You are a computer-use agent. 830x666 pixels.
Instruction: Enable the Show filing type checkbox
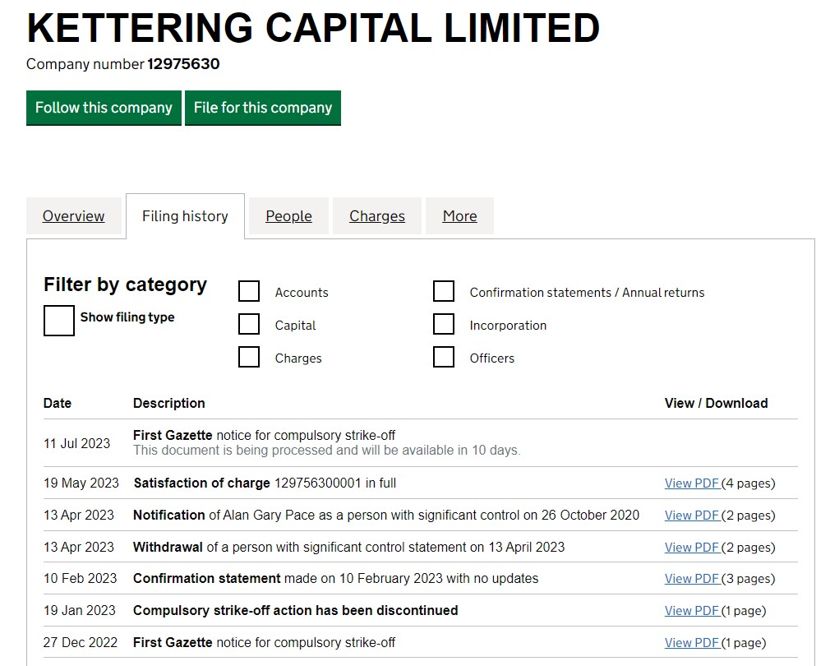(x=59, y=321)
